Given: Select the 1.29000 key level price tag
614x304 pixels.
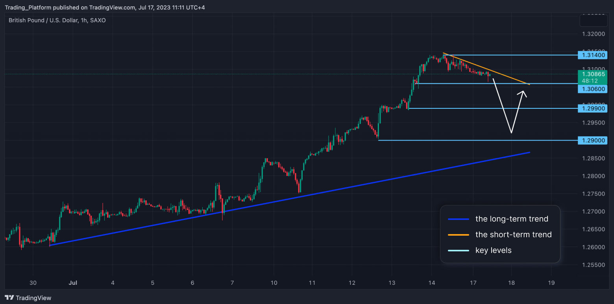Looking at the screenshot, I should [592, 140].
